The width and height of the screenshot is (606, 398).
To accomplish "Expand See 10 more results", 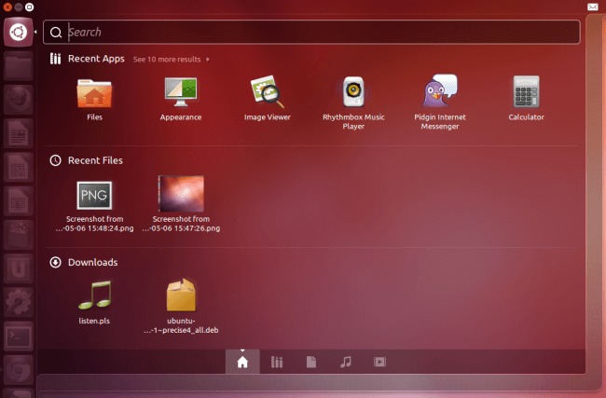I will 172,59.
